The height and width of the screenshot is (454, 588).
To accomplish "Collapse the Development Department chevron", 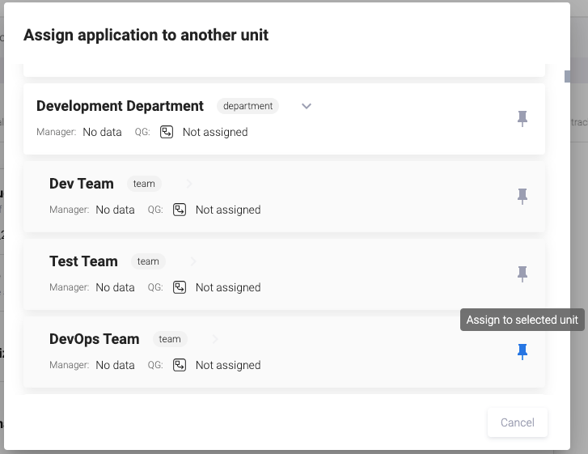I will [307, 106].
